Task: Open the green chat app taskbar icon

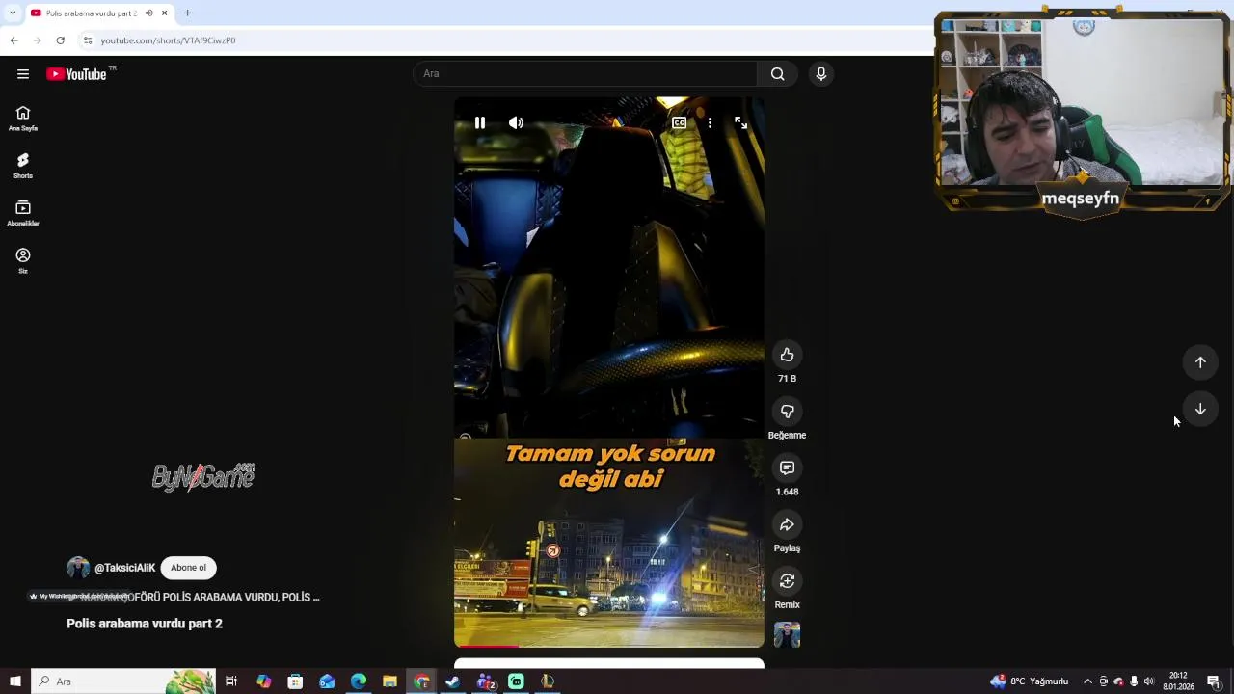Action: tap(516, 681)
